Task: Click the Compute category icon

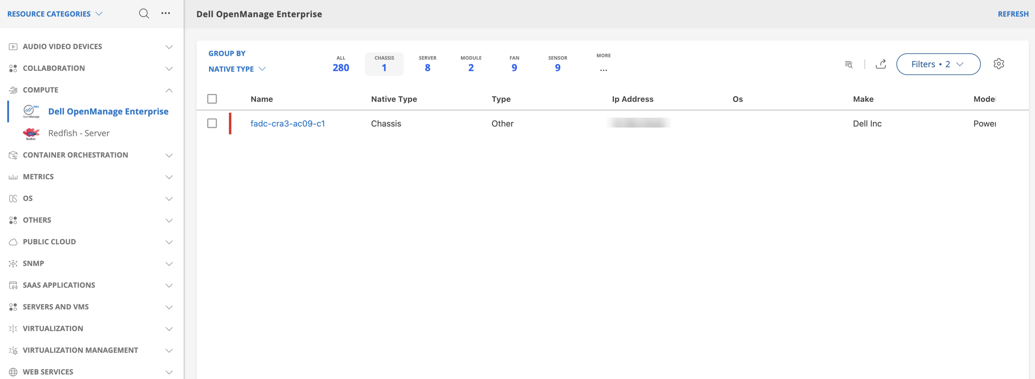Action: click(x=13, y=90)
